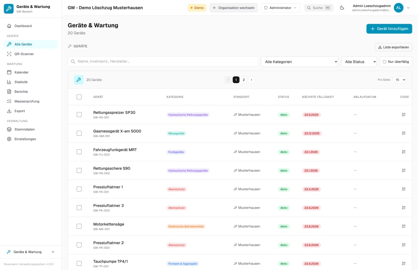
Task: Open Rettungsschere S90 device name
Action: click(112, 168)
